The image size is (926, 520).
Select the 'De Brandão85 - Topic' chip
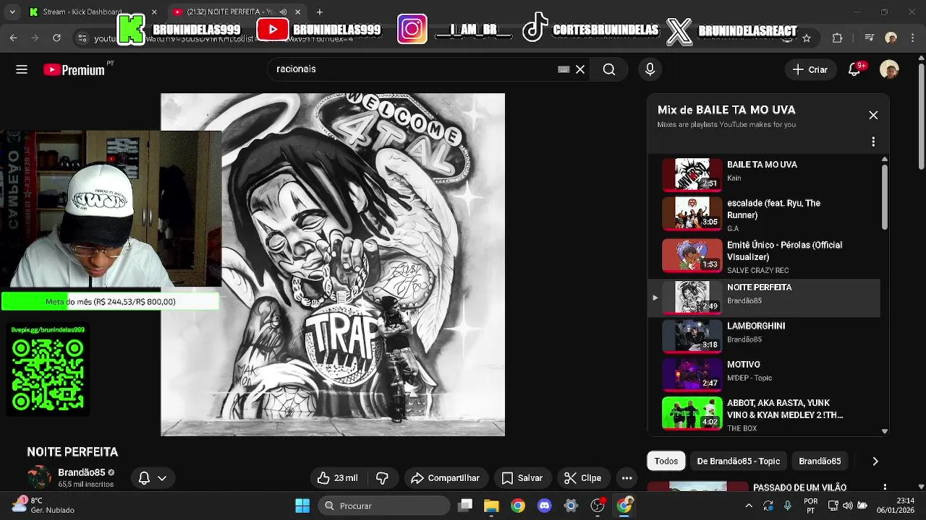[x=739, y=461]
